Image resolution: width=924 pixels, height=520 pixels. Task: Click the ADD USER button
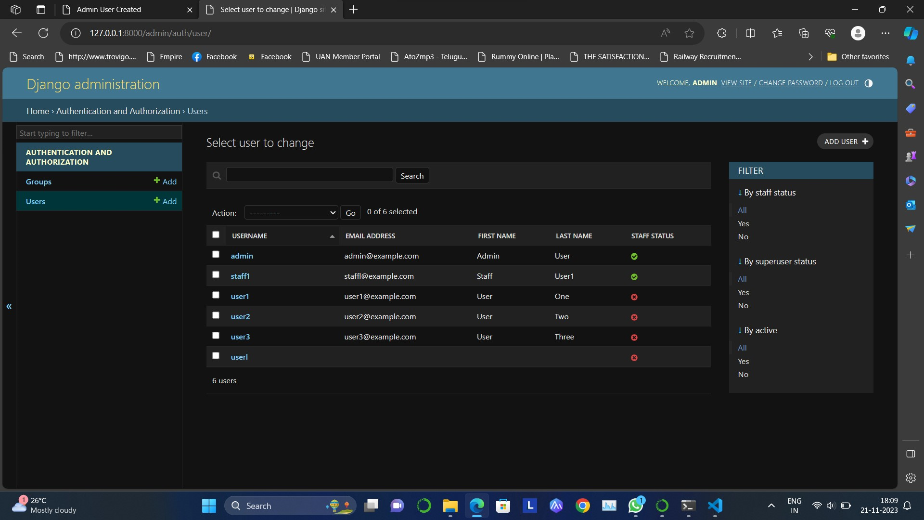pyautogui.click(x=845, y=142)
